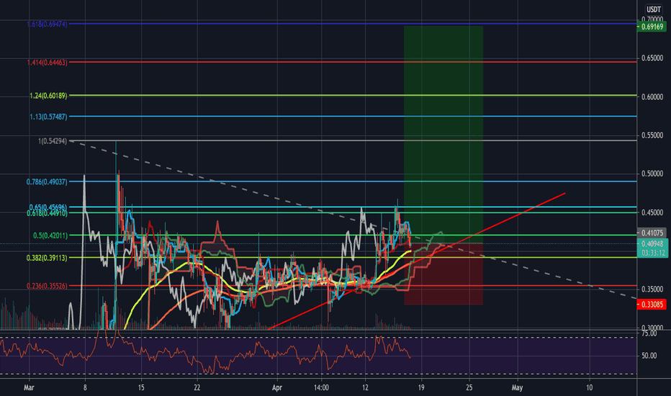Image resolution: width=671 pixels, height=396 pixels.
Task: Click the 0.60000 price axis label
Action: click(652, 96)
